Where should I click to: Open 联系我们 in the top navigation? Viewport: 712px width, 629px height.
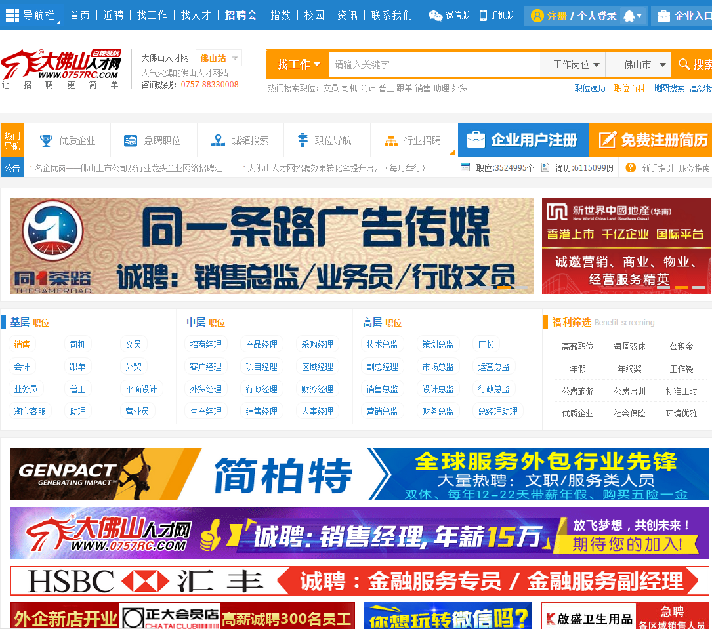click(x=391, y=16)
